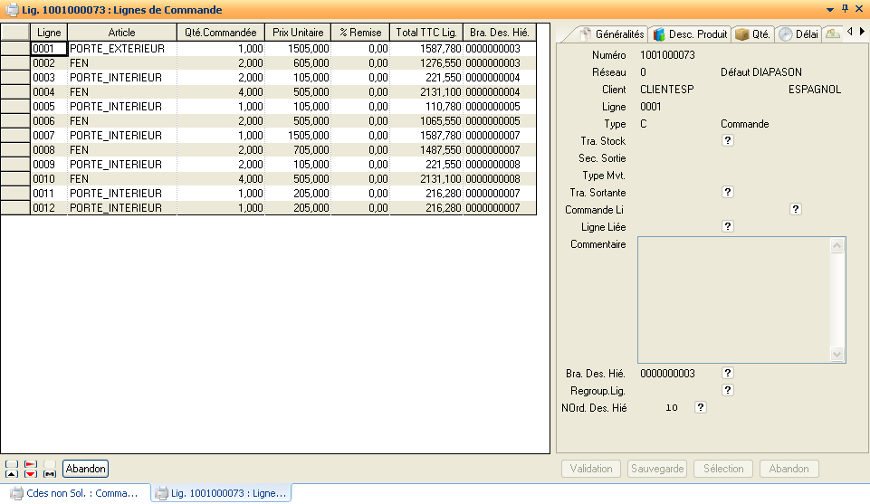Open the panel options dropdown arrow in title bar
Screen dimensions: 870x504
tap(830, 9)
